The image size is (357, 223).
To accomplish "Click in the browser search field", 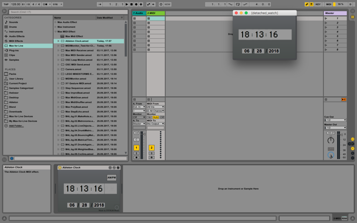I will coord(68,12).
